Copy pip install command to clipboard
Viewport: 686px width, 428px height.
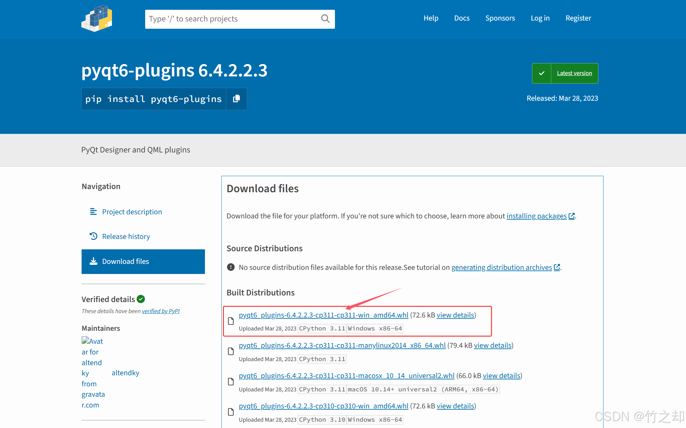point(237,99)
